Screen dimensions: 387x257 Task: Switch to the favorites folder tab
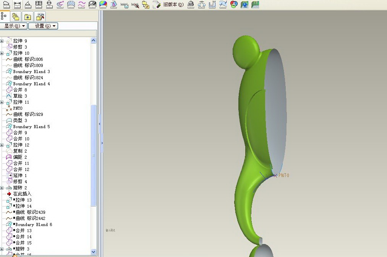[x=28, y=16]
